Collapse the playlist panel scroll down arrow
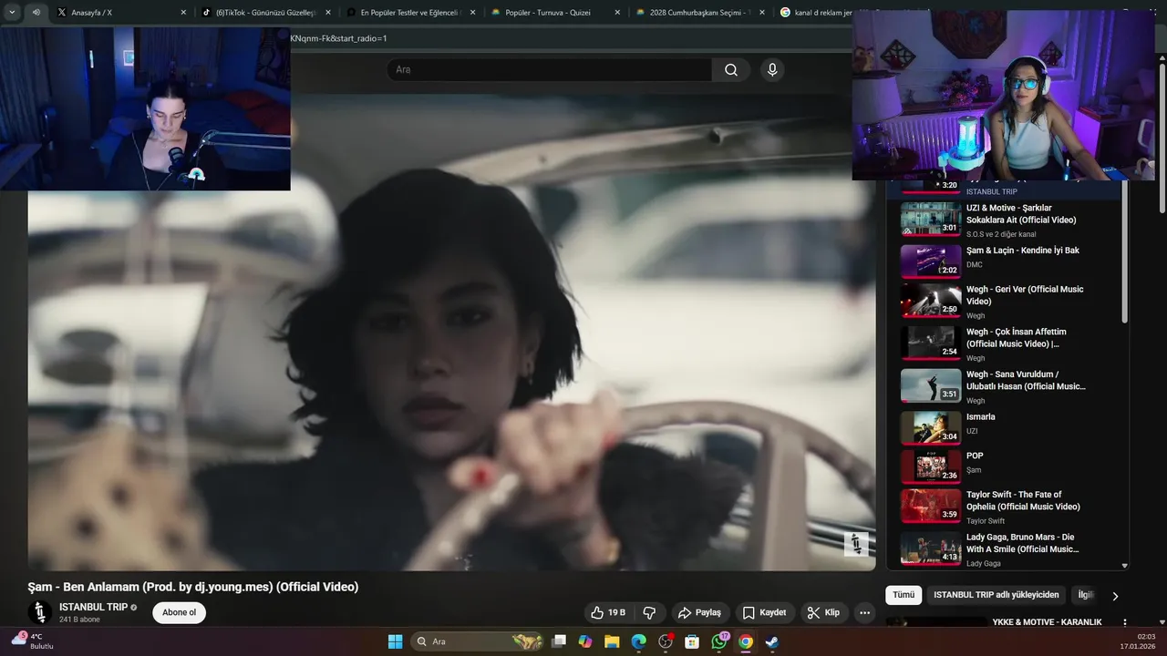This screenshot has height=656, width=1167. pyautogui.click(x=1124, y=565)
